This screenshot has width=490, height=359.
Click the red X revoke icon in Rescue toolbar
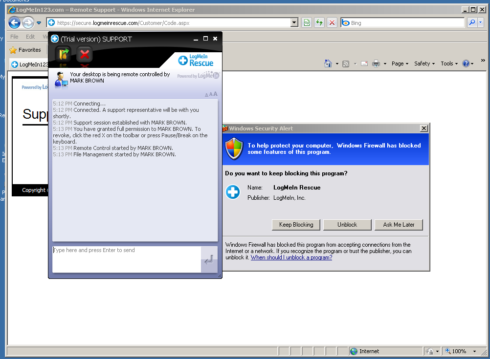(85, 54)
